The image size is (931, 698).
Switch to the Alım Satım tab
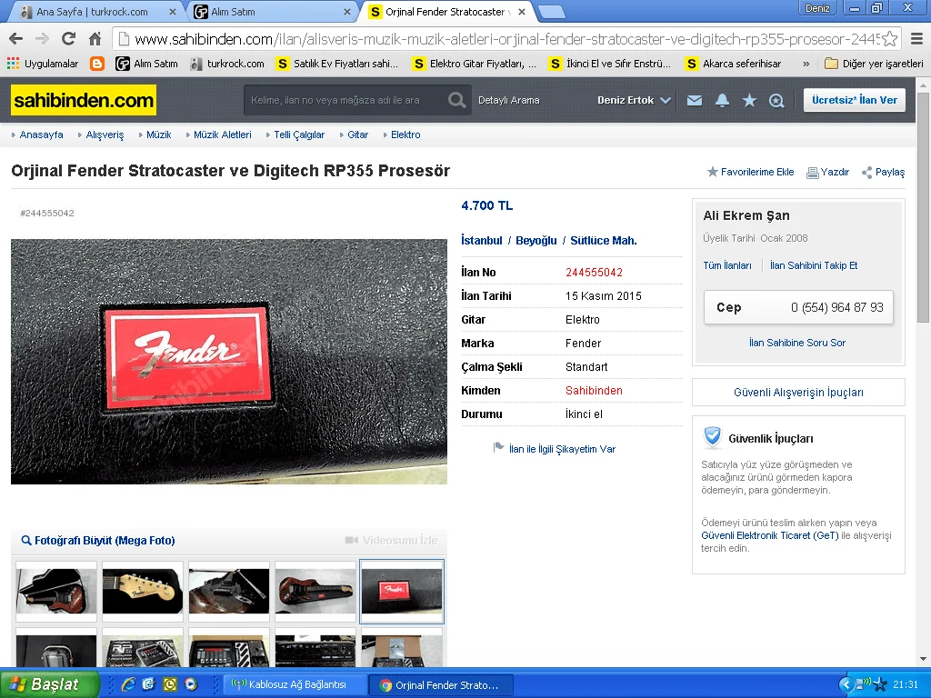pyautogui.click(x=273, y=12)
